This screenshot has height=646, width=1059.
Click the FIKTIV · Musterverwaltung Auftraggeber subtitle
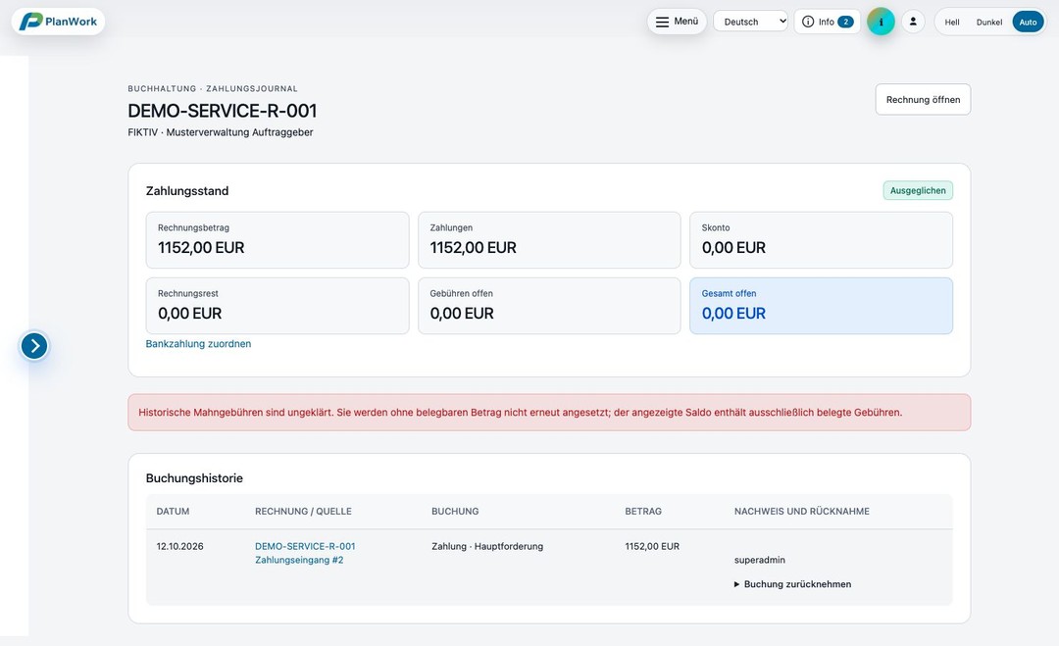click(x=221, y=132)
